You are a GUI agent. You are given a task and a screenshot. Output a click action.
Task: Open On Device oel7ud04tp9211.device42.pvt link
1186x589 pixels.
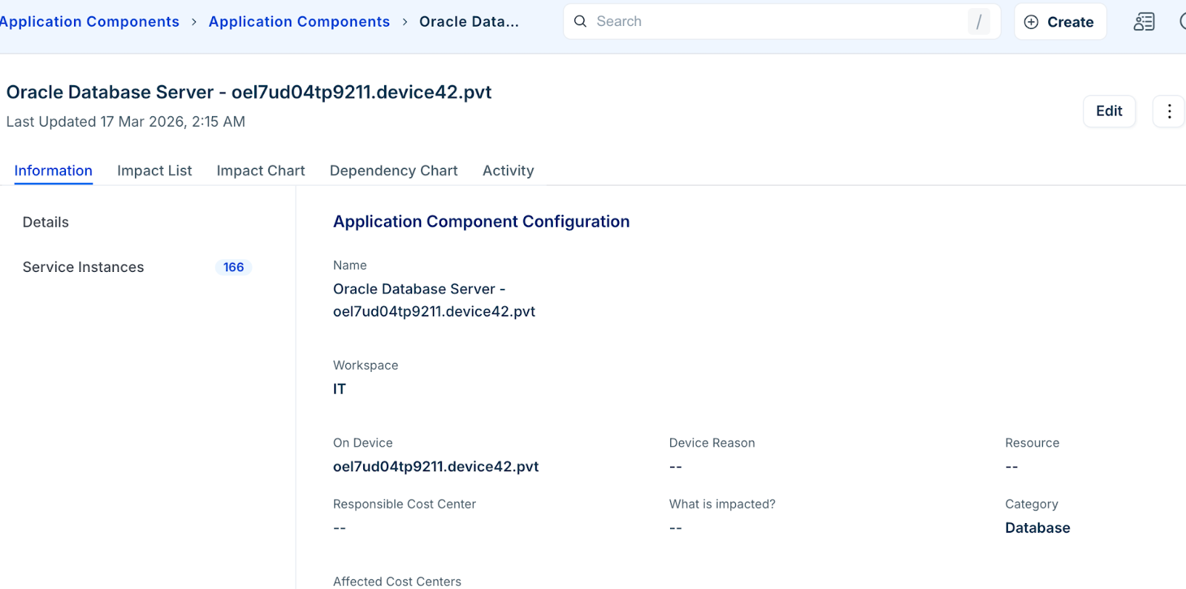436,467
